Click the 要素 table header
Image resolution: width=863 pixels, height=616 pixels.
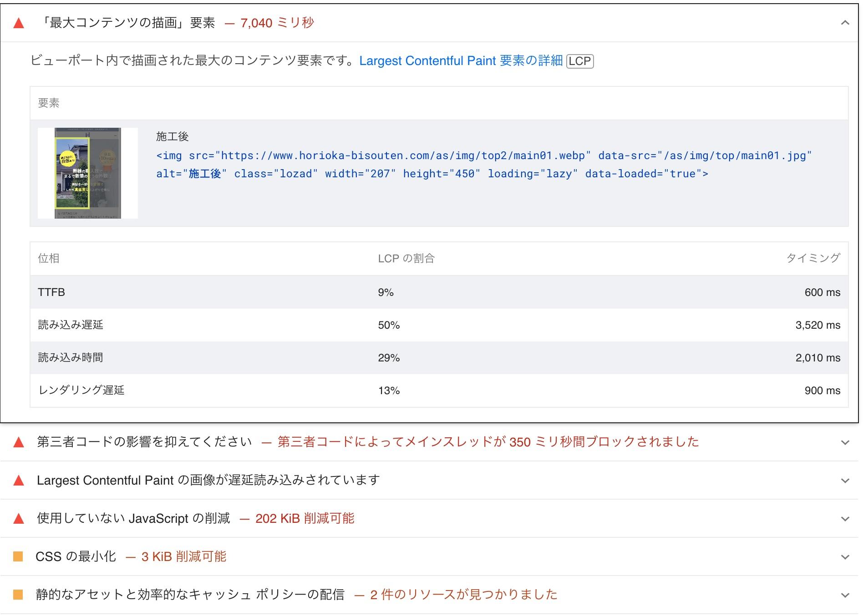pos(49,103)
